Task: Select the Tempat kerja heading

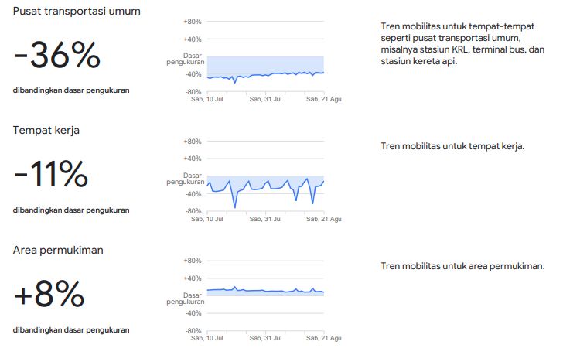Action: [x=46, y=130]
